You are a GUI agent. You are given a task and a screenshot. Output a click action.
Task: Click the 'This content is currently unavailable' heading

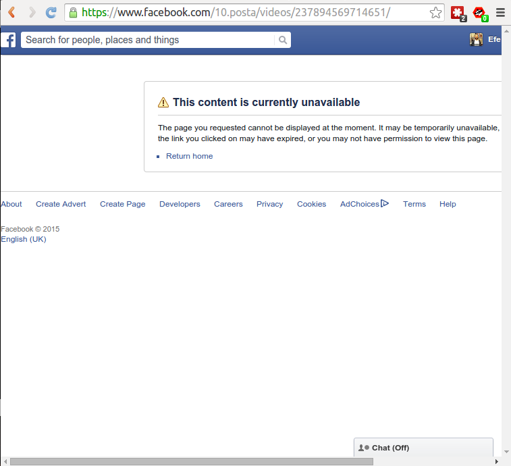pos(266,103)
